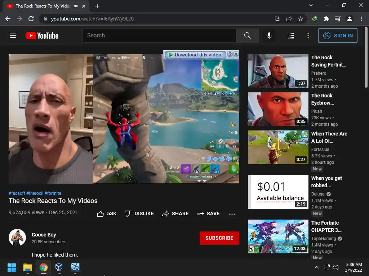Open more actions ellipsis under video
This screenshot has width=369, height=276.
232,214
